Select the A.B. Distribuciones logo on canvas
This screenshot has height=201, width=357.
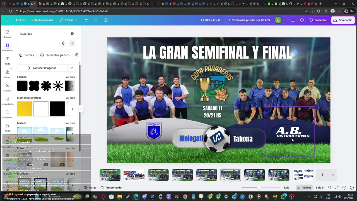point(293,132)
